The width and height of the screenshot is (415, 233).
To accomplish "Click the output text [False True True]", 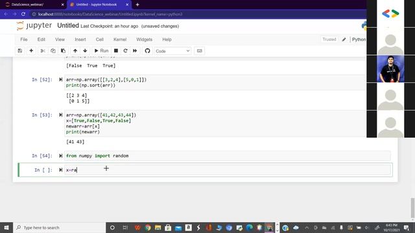I will coord(91,65).
